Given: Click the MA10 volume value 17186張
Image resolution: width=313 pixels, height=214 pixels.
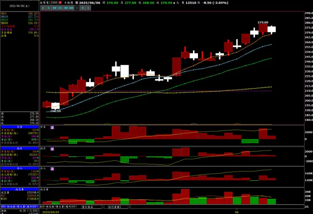Looking at the screenshot, I should (33, 199).
